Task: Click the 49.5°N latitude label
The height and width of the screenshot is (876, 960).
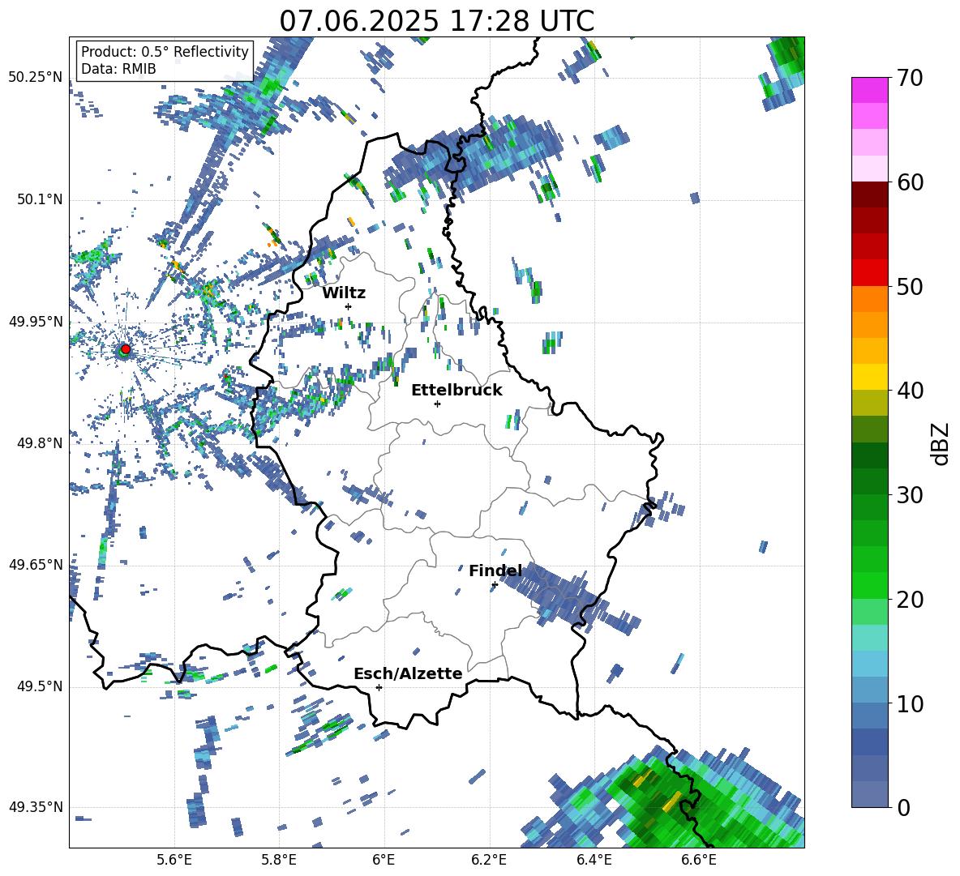Action: point(40,686)
